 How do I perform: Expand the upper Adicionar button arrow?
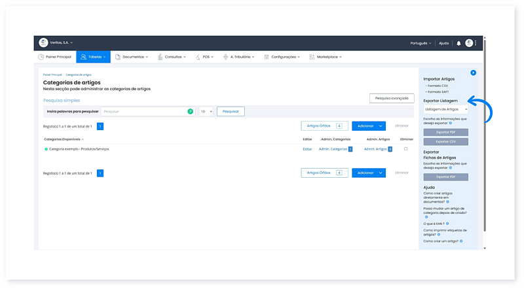click(x=381, y=126)
